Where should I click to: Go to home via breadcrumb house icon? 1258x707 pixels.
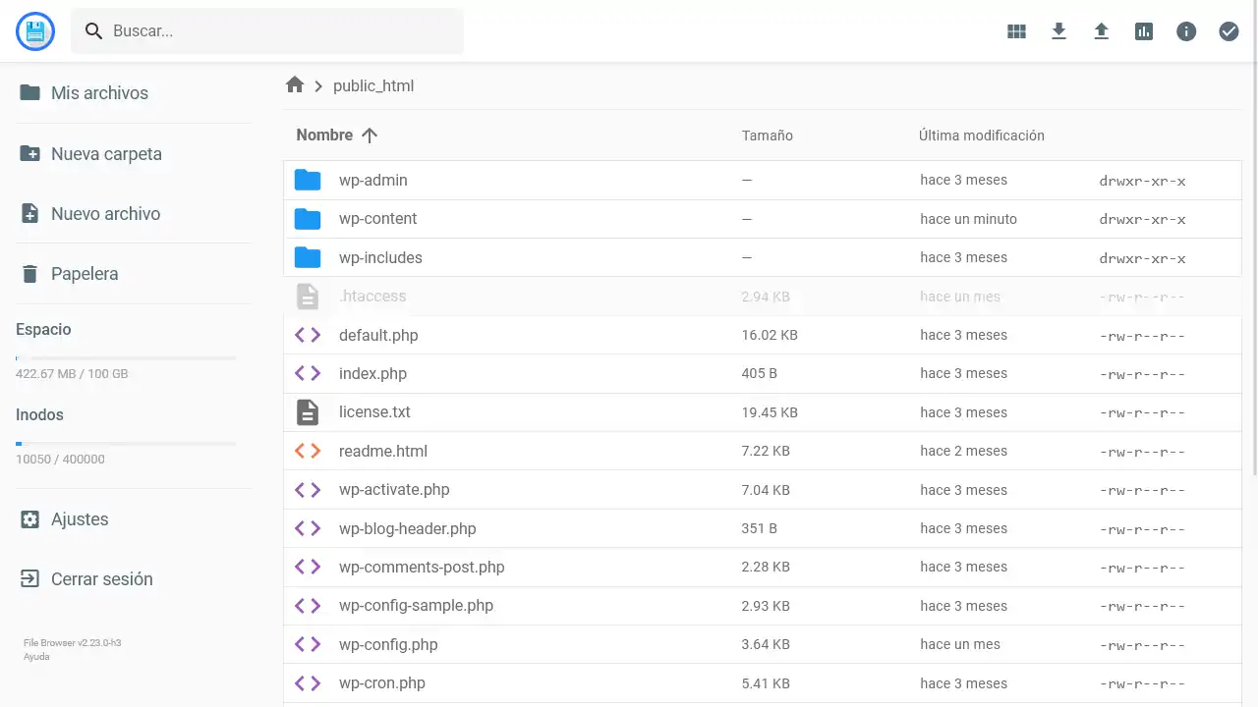(295, 85)
